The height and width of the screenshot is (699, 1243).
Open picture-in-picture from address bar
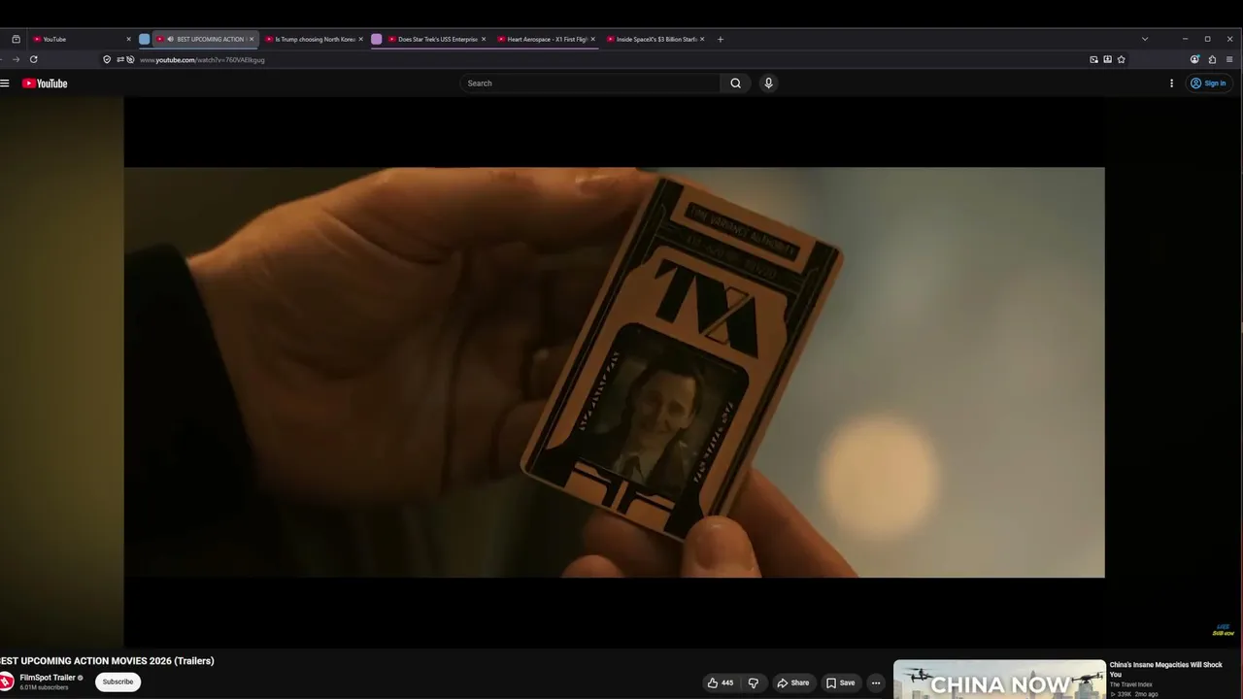1093,59
